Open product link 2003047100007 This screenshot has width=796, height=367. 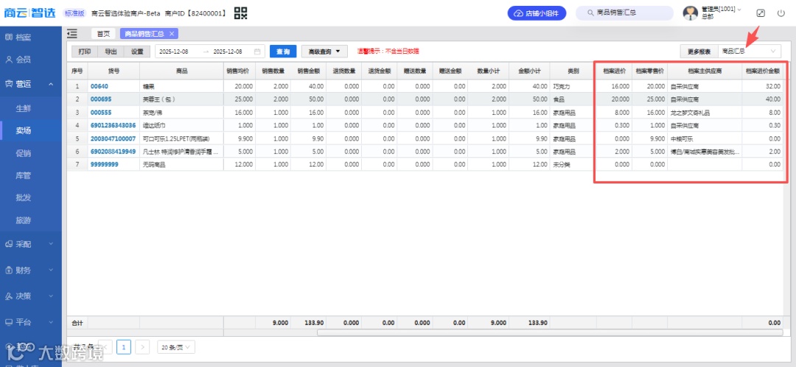(x=114, y=139)
